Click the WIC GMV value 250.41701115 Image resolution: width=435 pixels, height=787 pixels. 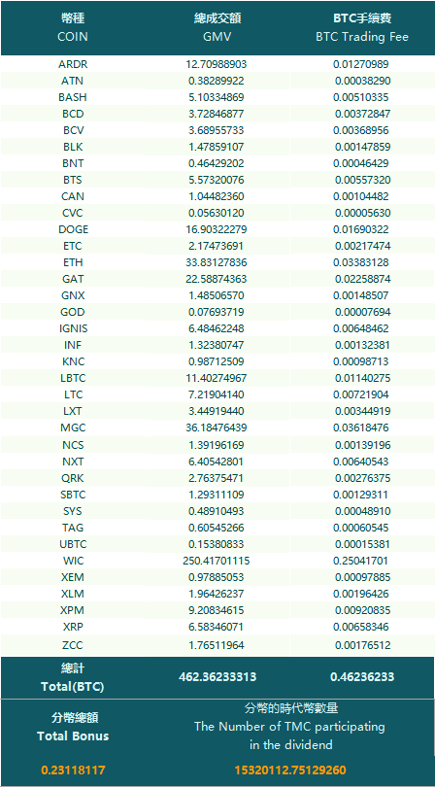[217, 561]
